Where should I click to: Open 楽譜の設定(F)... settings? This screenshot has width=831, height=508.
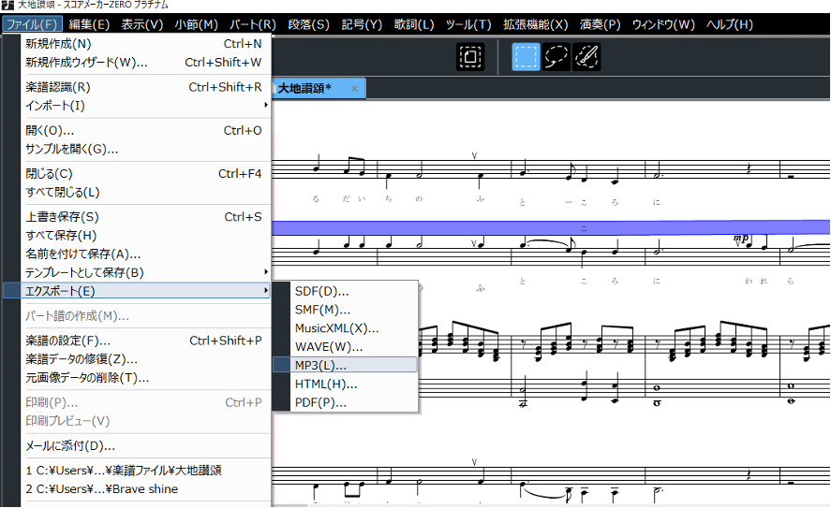[144, 341]
